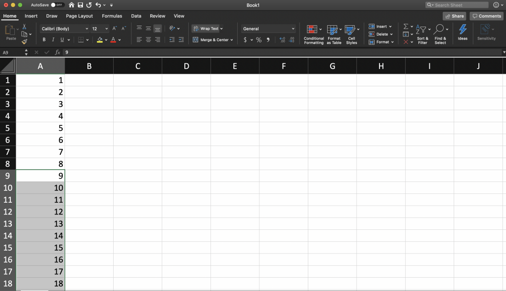Viewport: 506px width, 291px height.
Task: Toggle Bottom Align
Action: pyautogui.click(x=158, y=28)
